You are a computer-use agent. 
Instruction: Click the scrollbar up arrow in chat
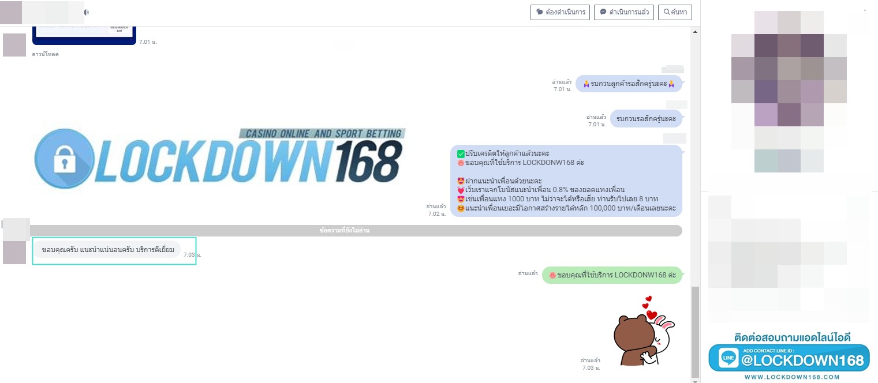tap(695, 32)
